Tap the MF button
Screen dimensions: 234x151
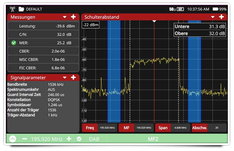tap(126, 128)
